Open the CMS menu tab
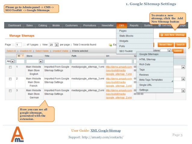This screenshot has height=144, width=192. click(122, 26)
